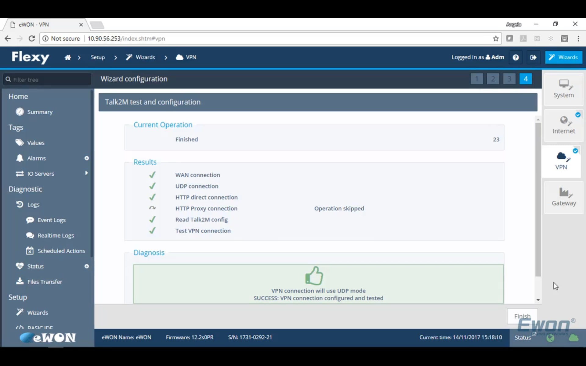This screenshot has height=366, width=586.
Task: Click the Alarms bell icon
Action: coord(20,158)
